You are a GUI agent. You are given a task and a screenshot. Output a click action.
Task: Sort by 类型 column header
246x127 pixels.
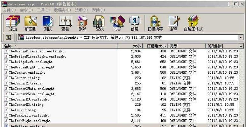(187, 46)
